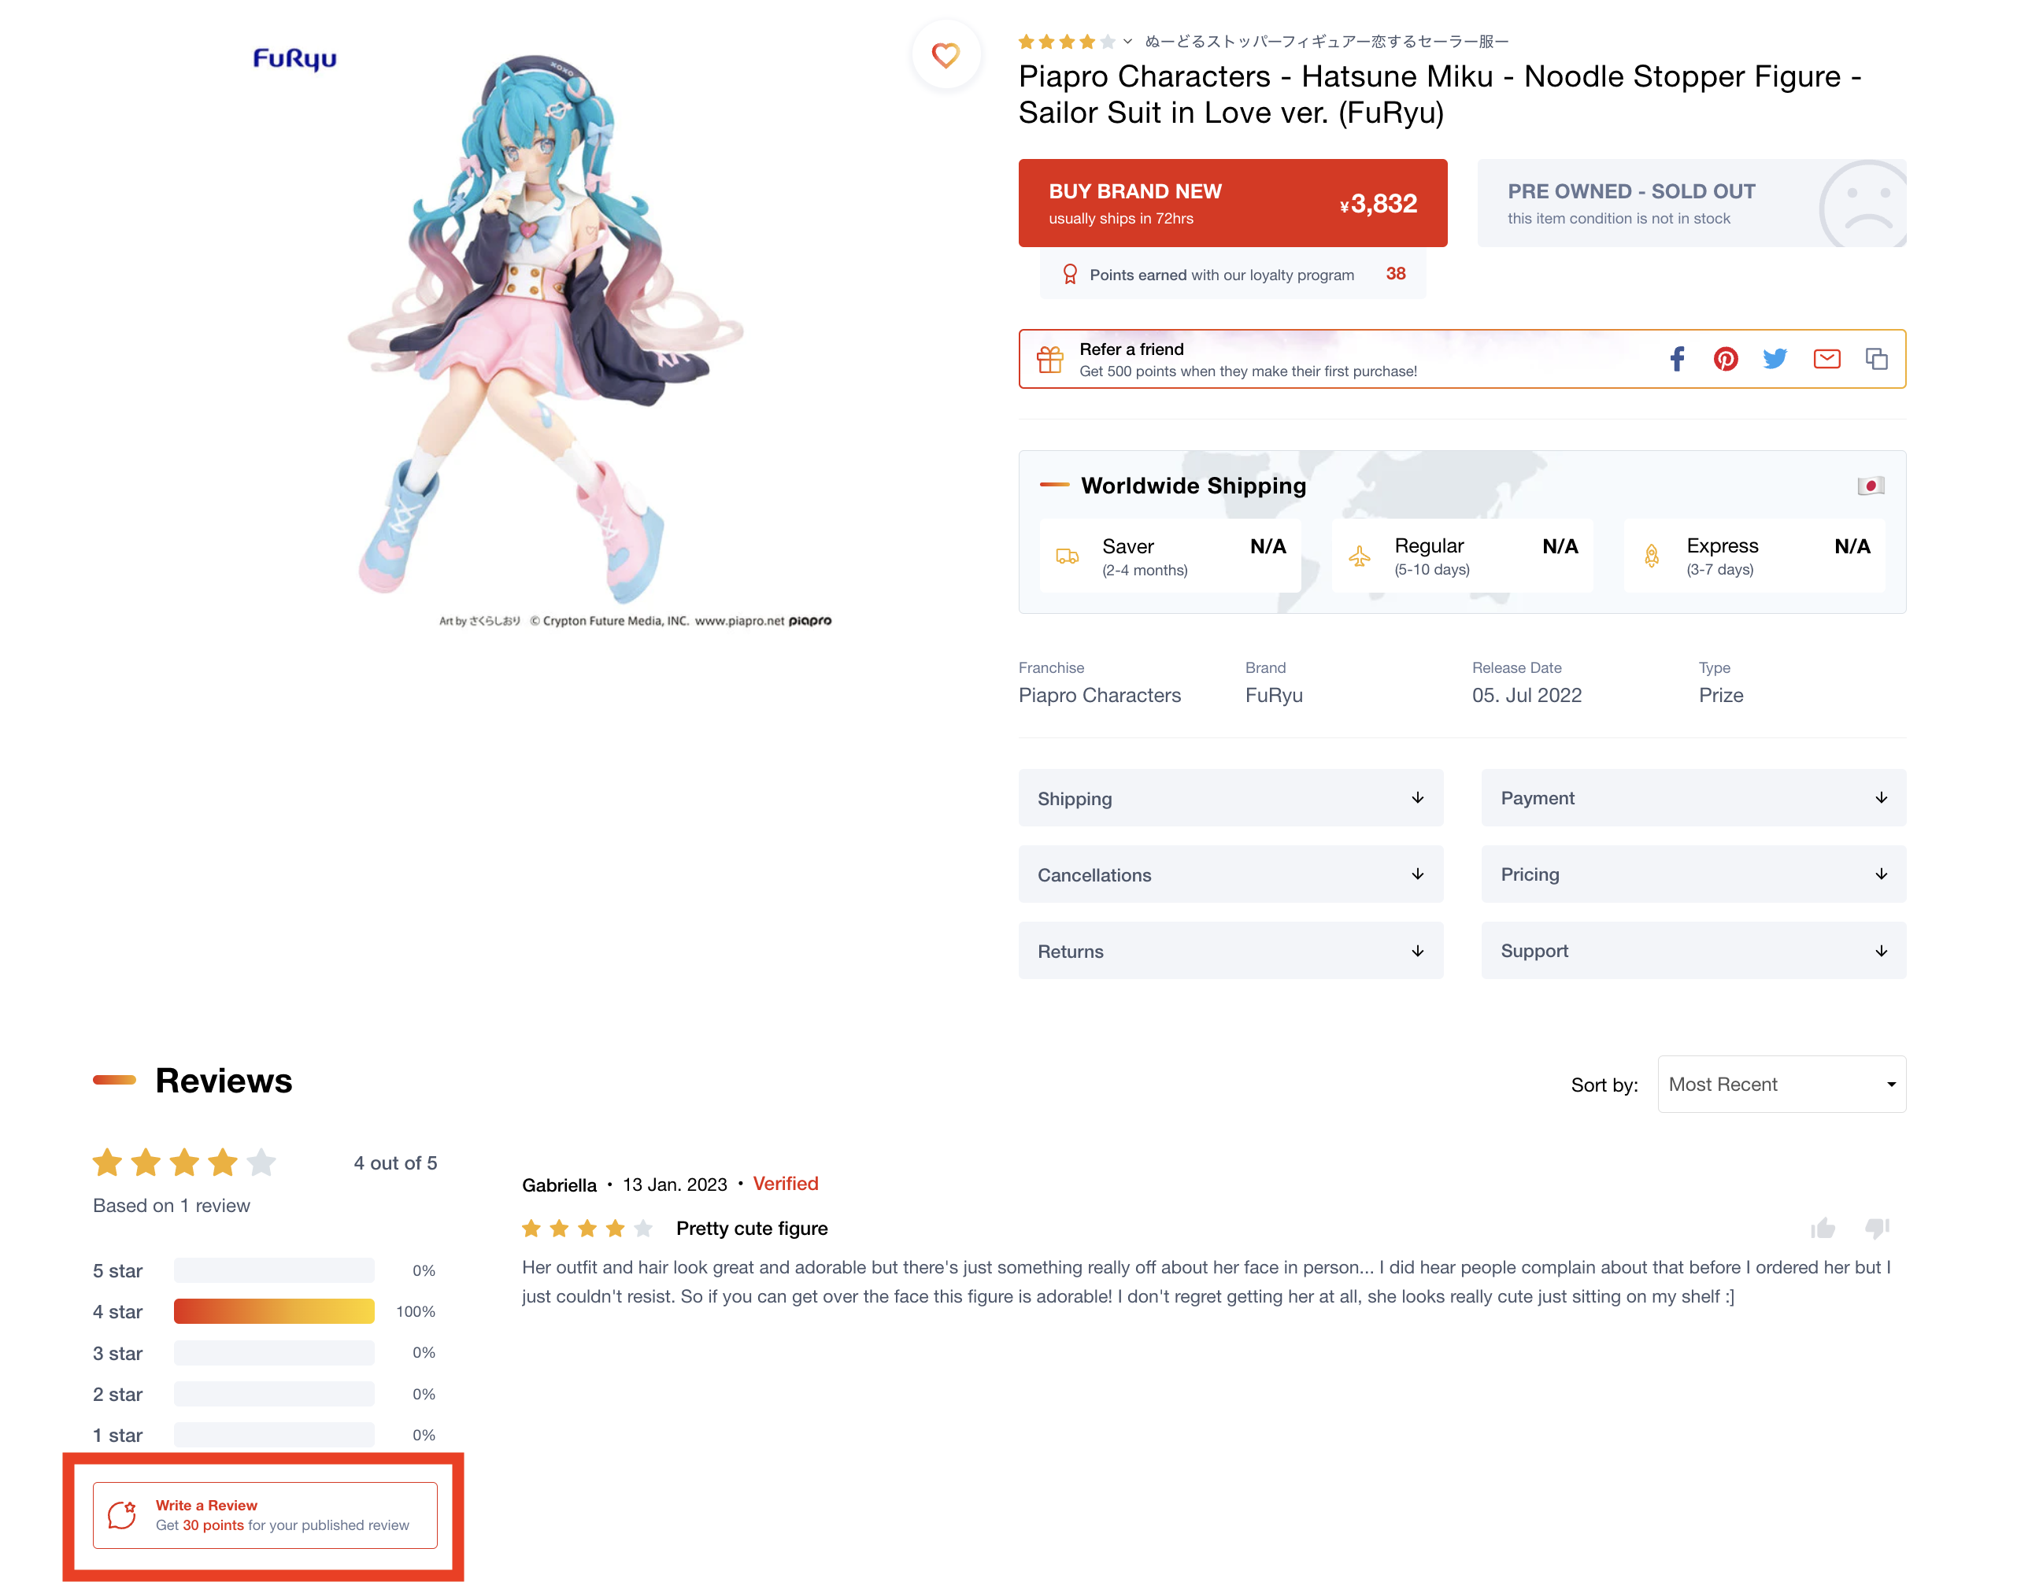Open the Most Recent sort dropdown

point(1781,1085)
